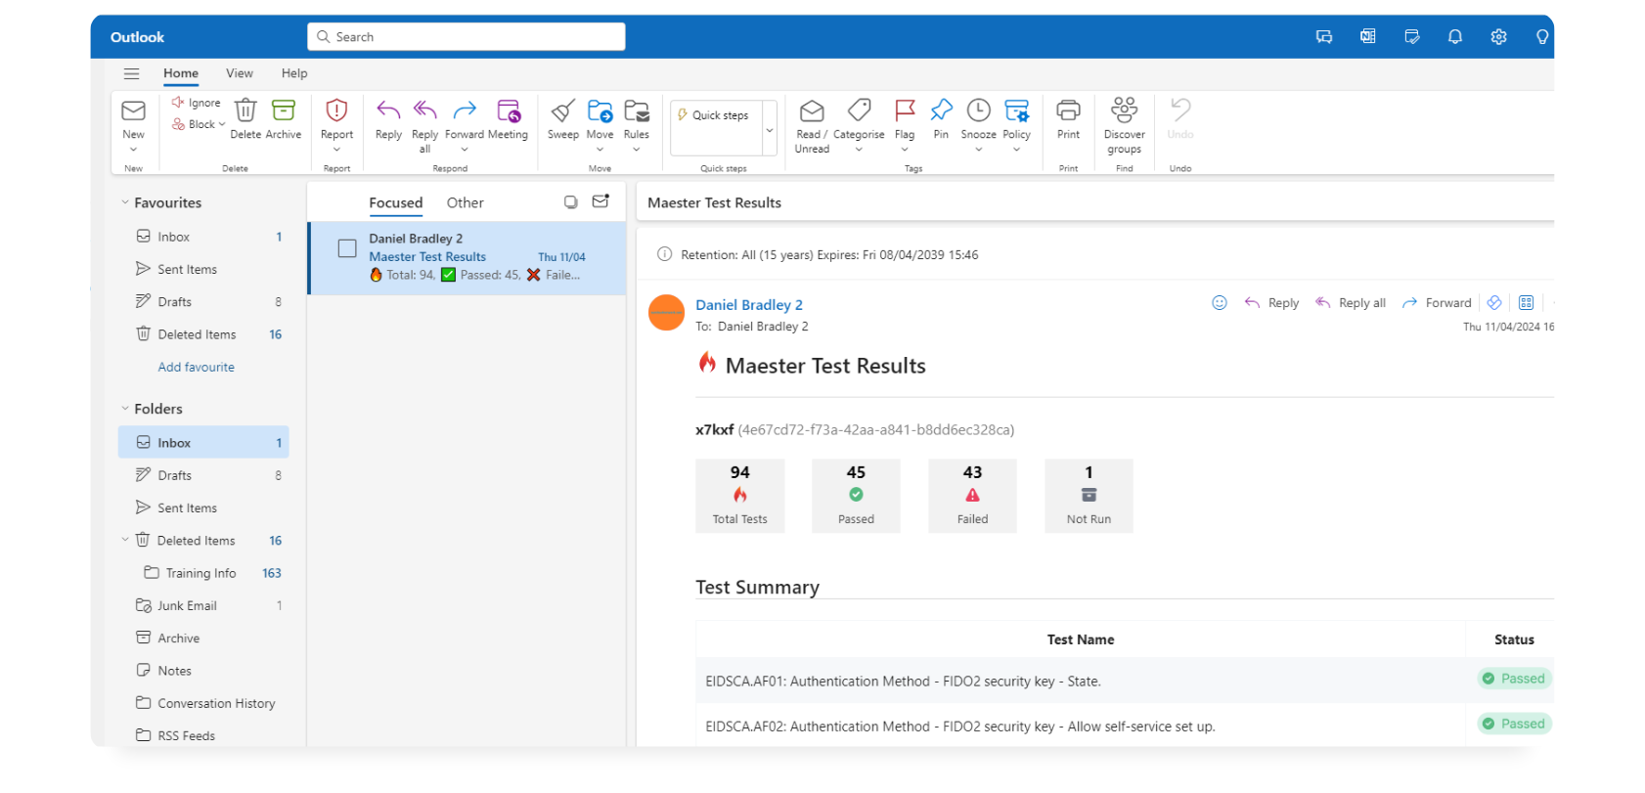Toggle Read / Unread status
Viewport: 1645px width, 793px height.
tap(812, 111)
